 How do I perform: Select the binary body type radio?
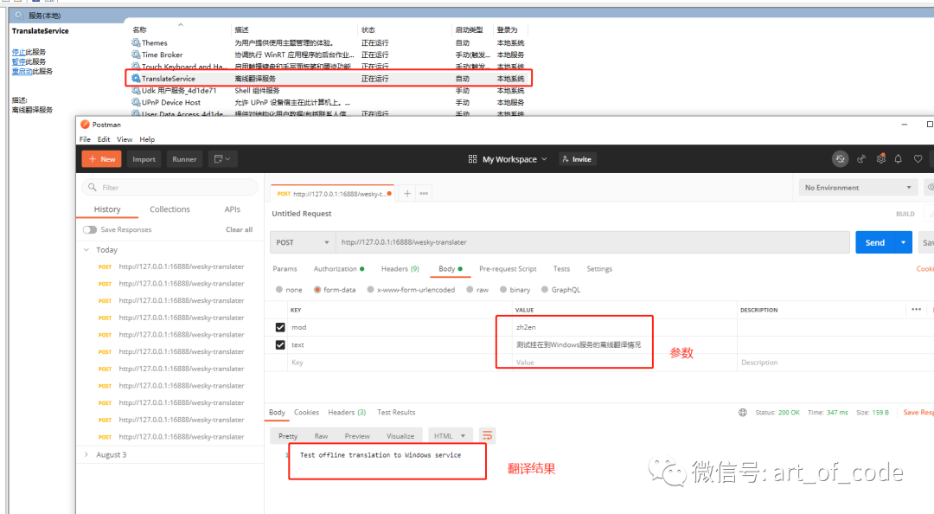(x=503, y=290)
